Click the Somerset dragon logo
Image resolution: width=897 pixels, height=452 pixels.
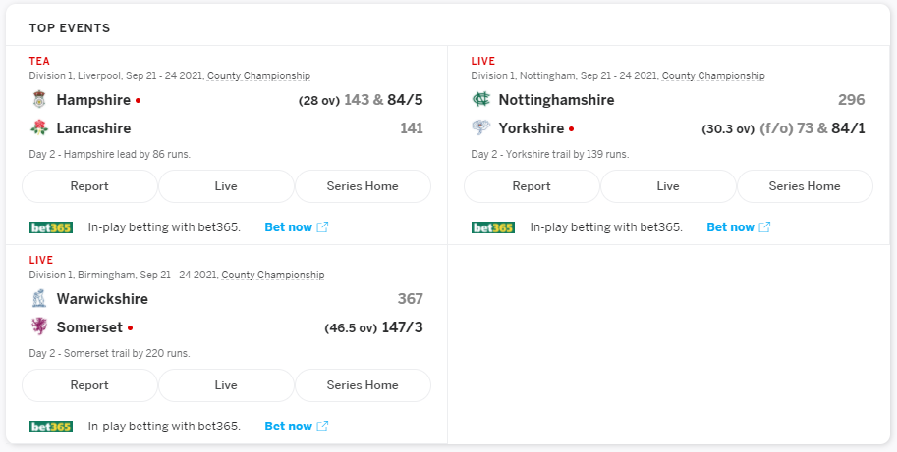39,327
